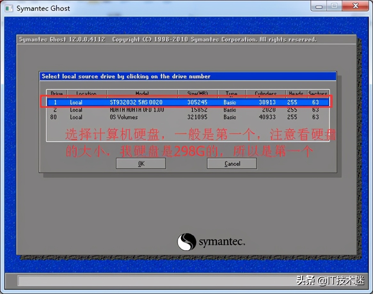Viewport: 373px width, 294px height.
Task: Click the OK button
Action: pyautogui.click(x=141, y=164)
